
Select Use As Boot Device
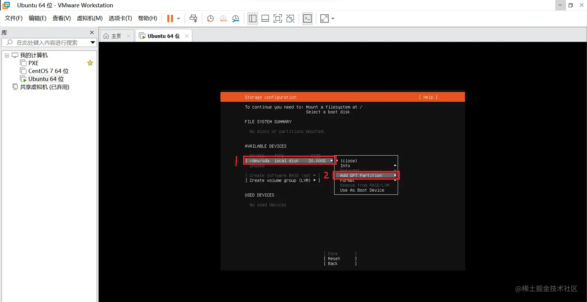[362, 190]
